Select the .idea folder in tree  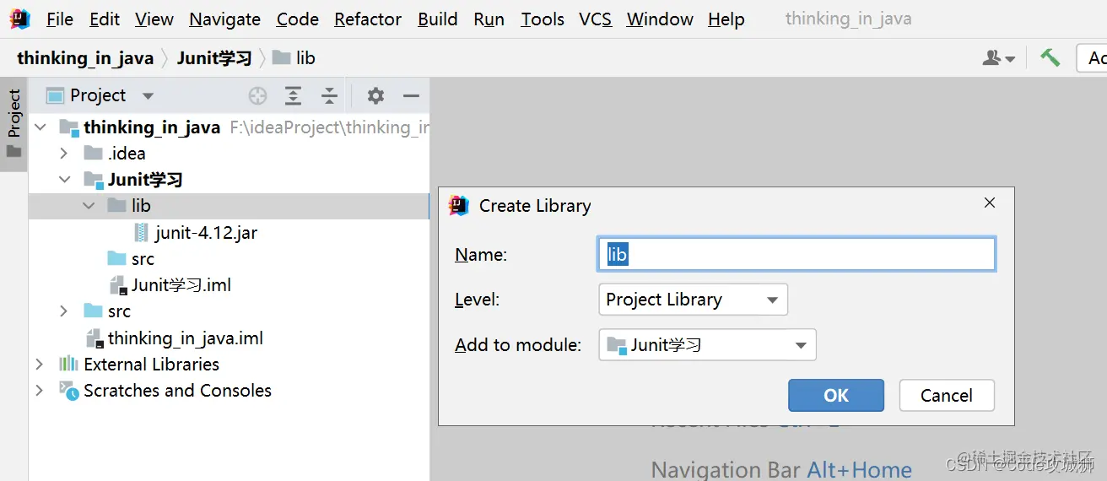coord(127,154)
